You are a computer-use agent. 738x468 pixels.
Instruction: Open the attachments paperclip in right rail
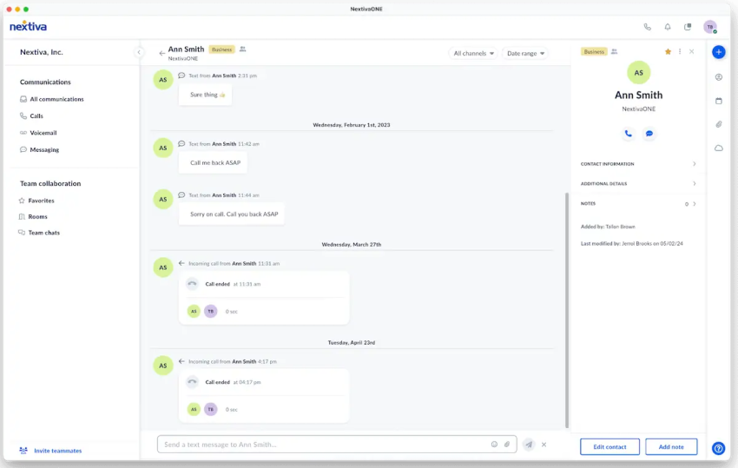pyautogui.click(x=719, y=124)
